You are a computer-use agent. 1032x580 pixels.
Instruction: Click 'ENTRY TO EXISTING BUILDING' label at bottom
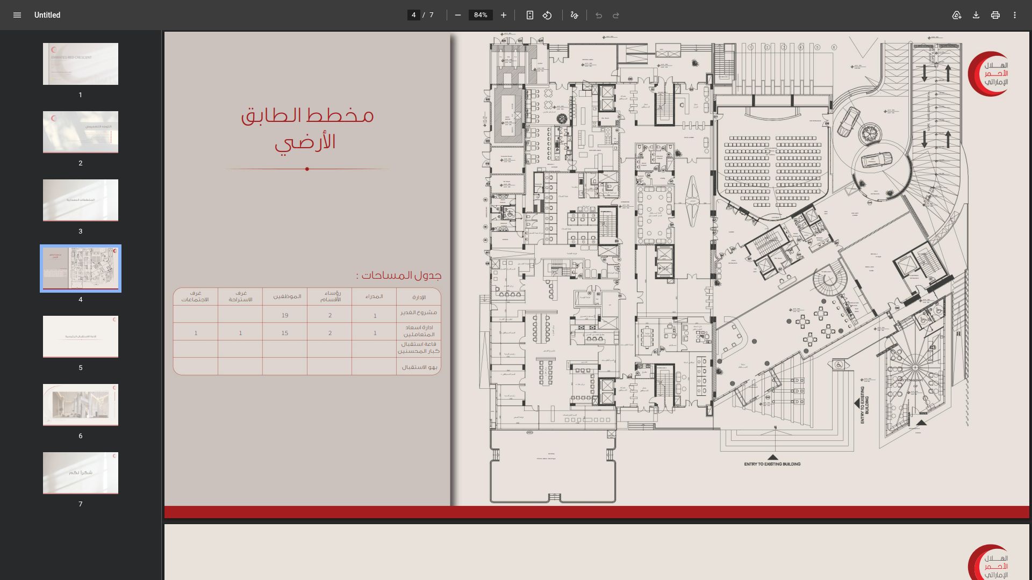tap(772, 464)
